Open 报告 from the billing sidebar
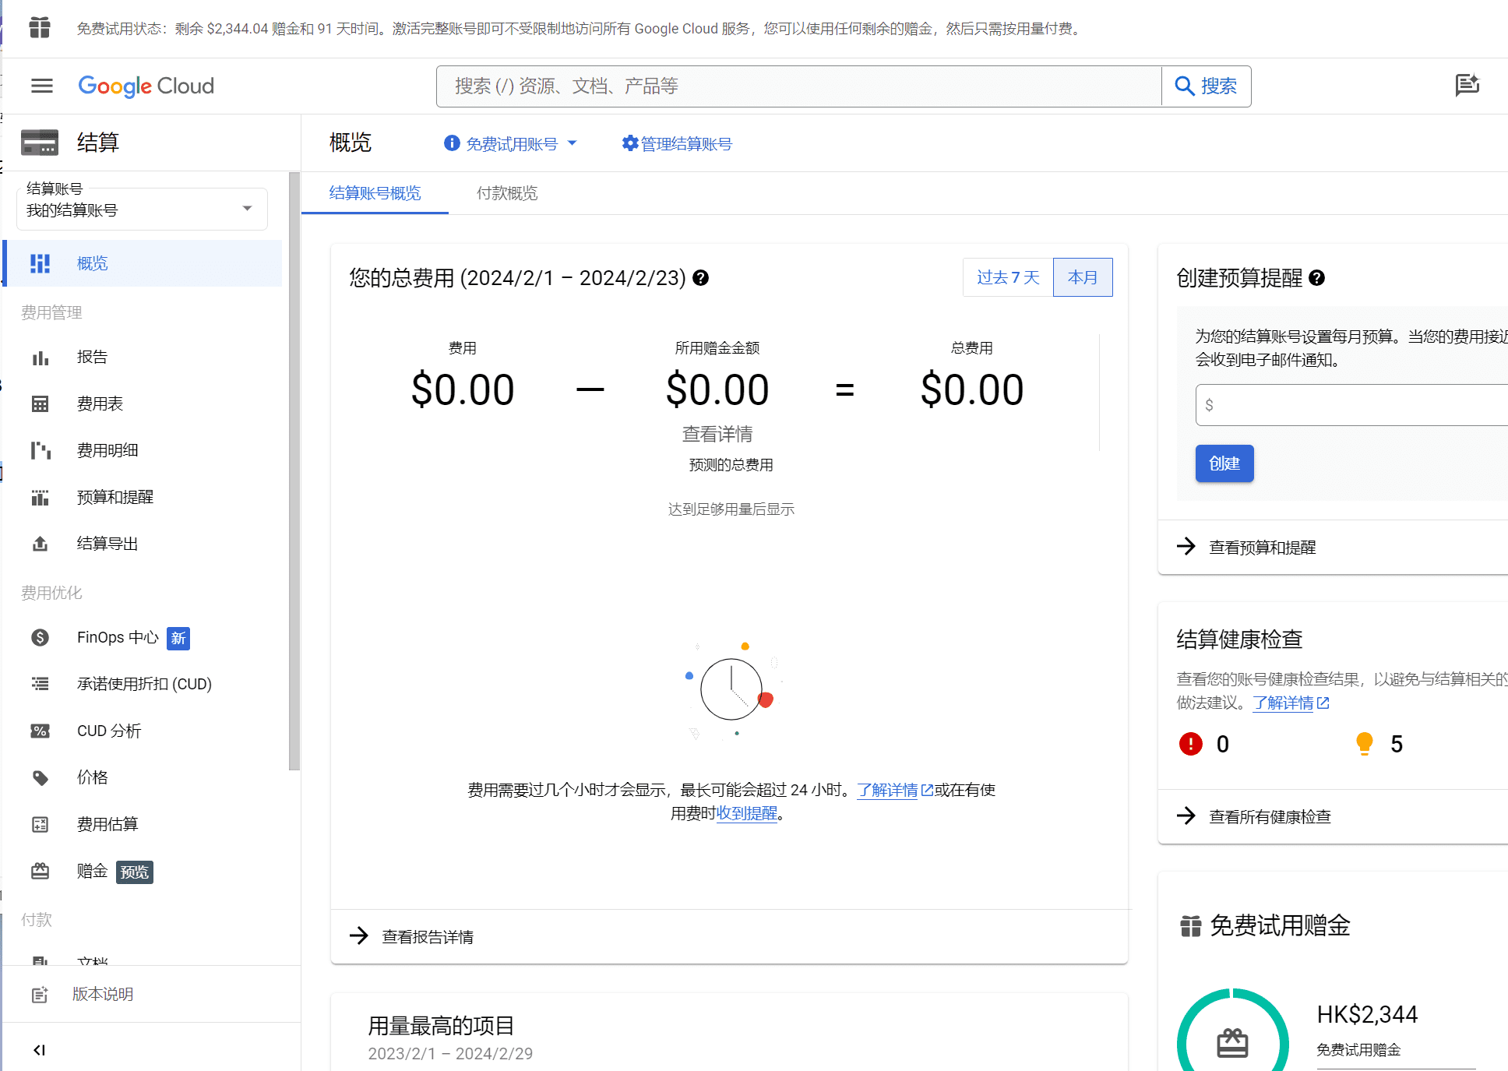Screen dimensions: 1508x1071 point(92,357)
